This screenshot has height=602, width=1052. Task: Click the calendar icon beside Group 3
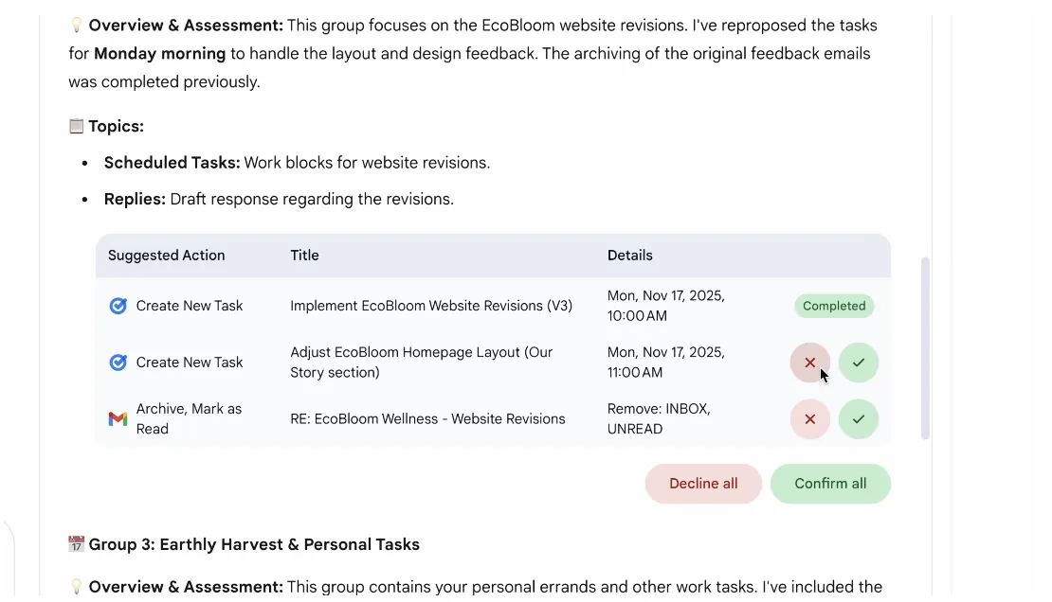[x=77, y=544]
